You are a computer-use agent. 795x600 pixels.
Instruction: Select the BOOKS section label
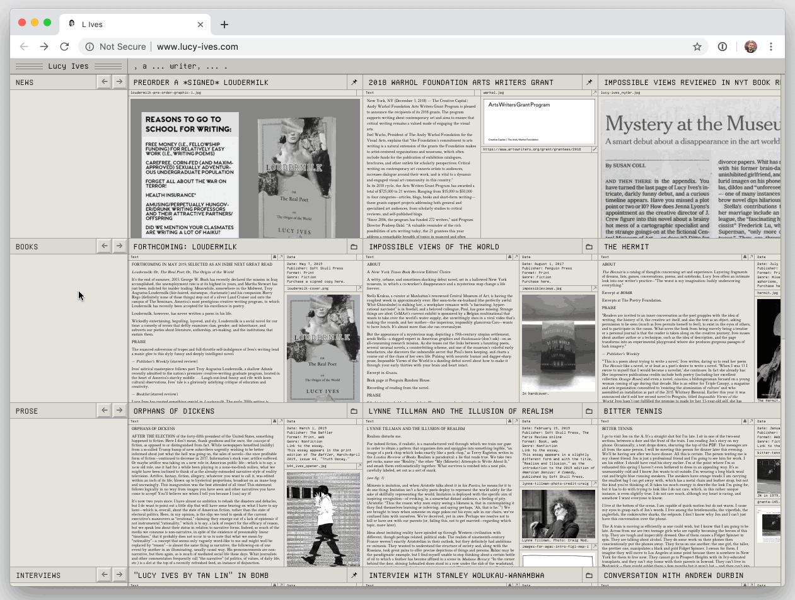(27, 247)
